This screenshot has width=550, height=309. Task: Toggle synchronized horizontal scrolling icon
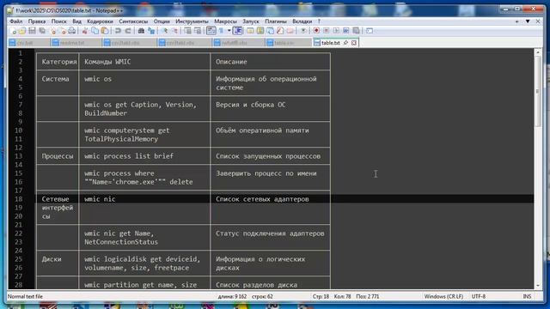198,31
